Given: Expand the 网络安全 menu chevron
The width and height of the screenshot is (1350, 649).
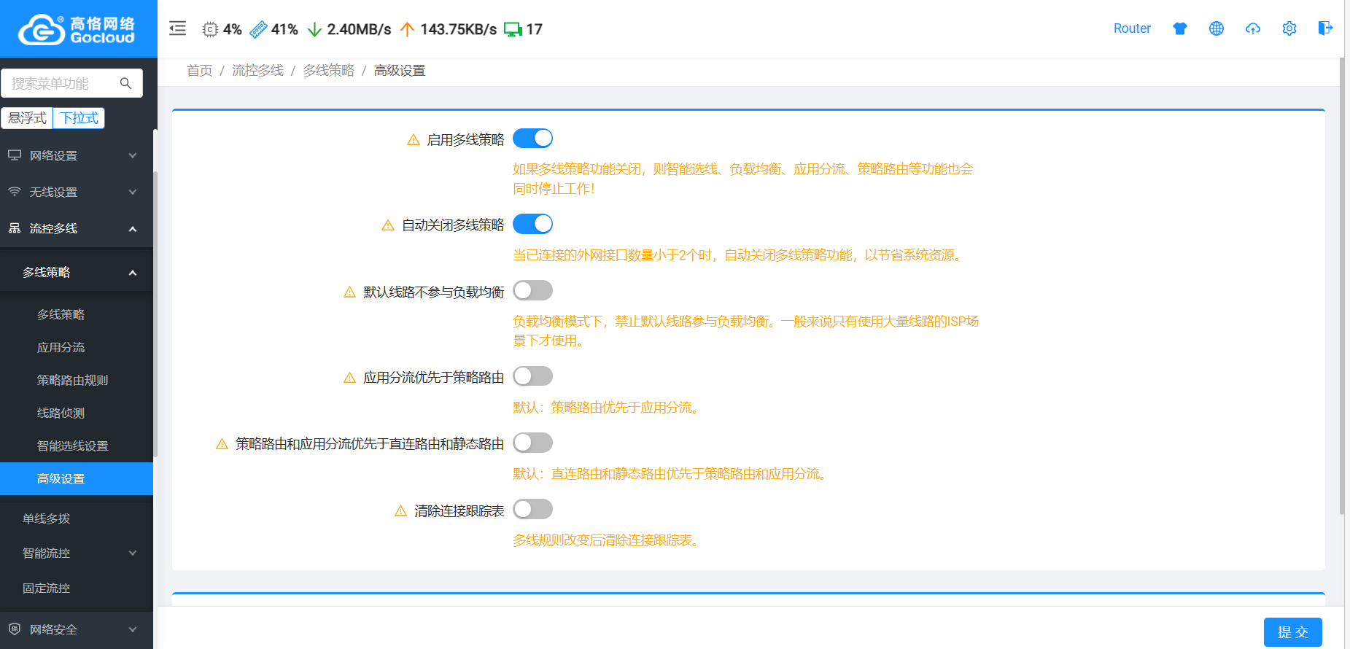Looking at the screenshot, I should click(x=133, y=629).
